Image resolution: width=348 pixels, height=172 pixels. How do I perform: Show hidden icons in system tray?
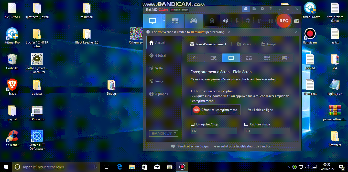(x=288, y=167)
